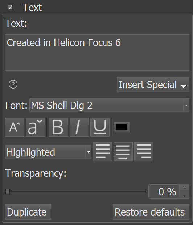The width and height of the screenshot is (193, 225).
Task: Center align the text
Action: click(123, 152)
